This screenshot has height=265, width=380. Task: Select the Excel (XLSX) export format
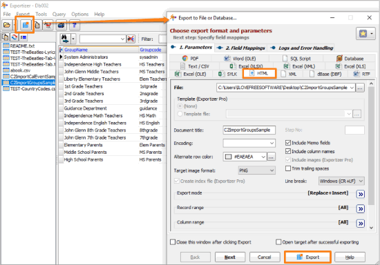point(247,66)
